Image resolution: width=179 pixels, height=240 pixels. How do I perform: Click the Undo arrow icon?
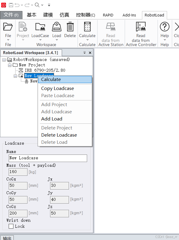[x=17, y=5]
